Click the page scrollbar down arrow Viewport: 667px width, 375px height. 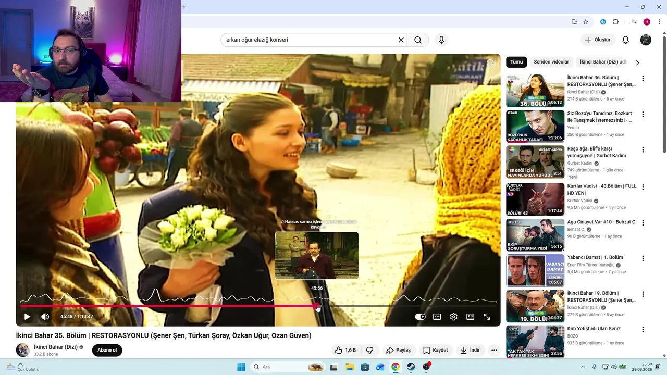coord(664,356)
